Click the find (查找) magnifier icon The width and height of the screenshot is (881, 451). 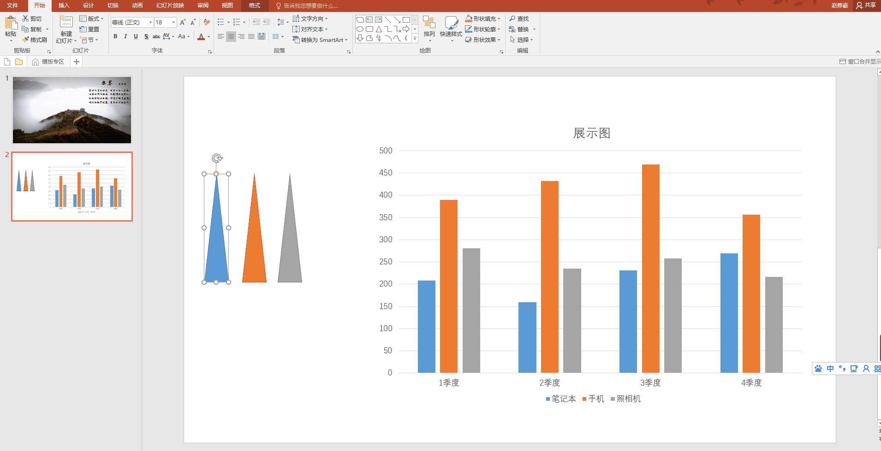[512, 18]
